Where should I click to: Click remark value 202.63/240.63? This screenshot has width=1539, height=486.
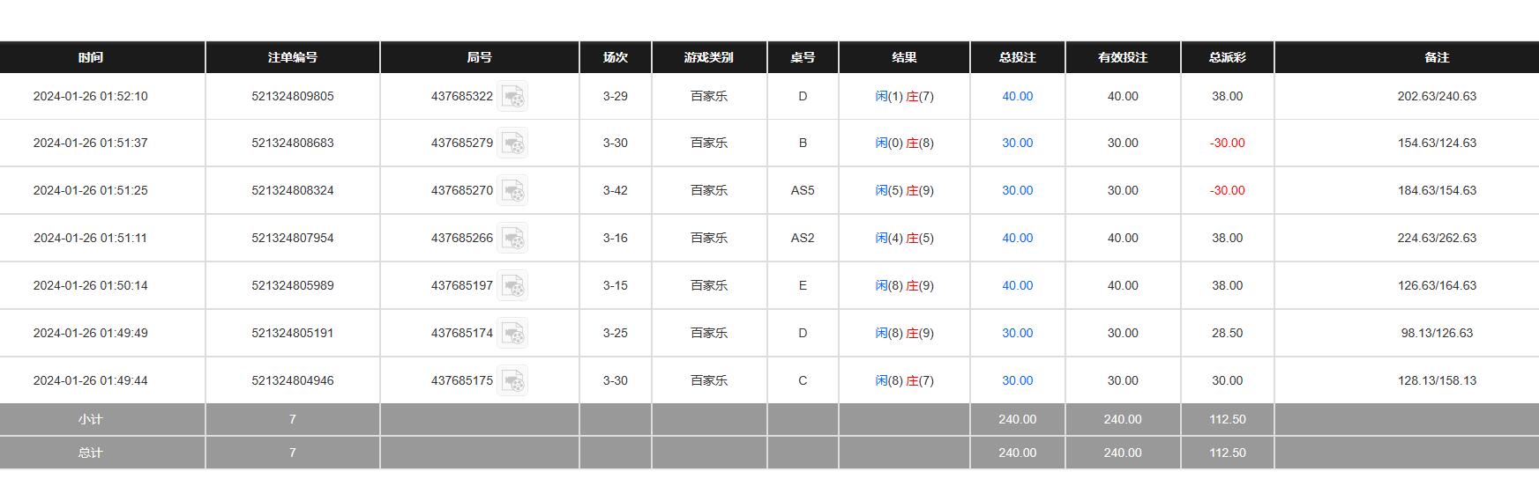[x=1437, y=96]
